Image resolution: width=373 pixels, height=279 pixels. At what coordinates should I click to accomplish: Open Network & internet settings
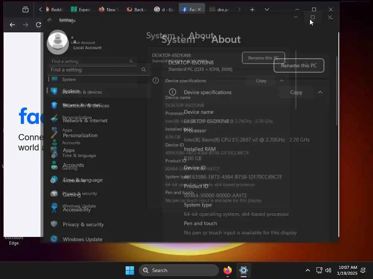click(85, 121)
